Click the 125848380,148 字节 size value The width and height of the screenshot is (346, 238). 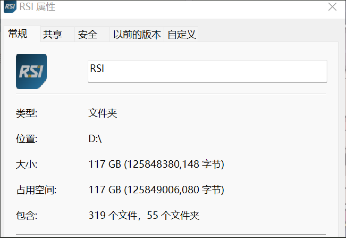click(x=156, y=164)
